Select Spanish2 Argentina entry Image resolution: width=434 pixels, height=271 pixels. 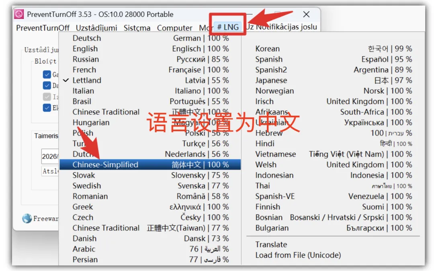pos(333,70)
